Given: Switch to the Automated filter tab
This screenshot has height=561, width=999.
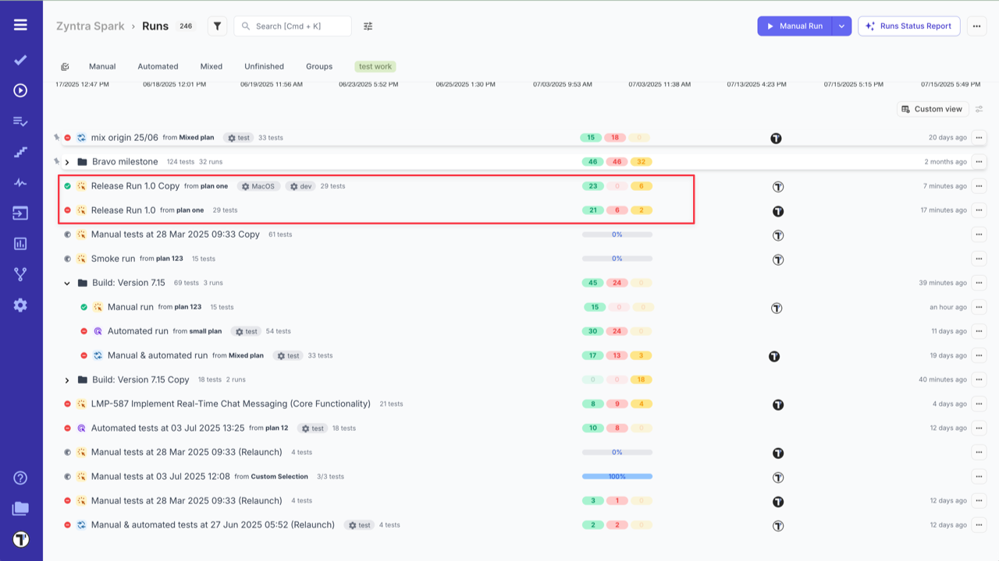Looking at the screenshot, I should (x=158, y=66).
